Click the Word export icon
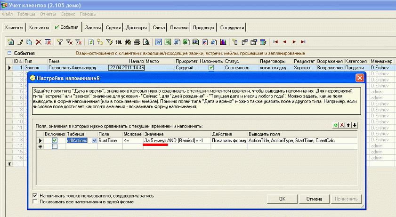Viewport: 396px width, 217px height. click(159, 41)
